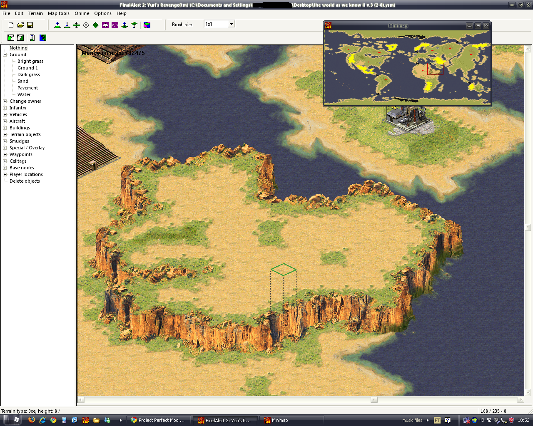Open the Windows Start button
The height and width of the screenshot is (426, 533).
[12, 420]
